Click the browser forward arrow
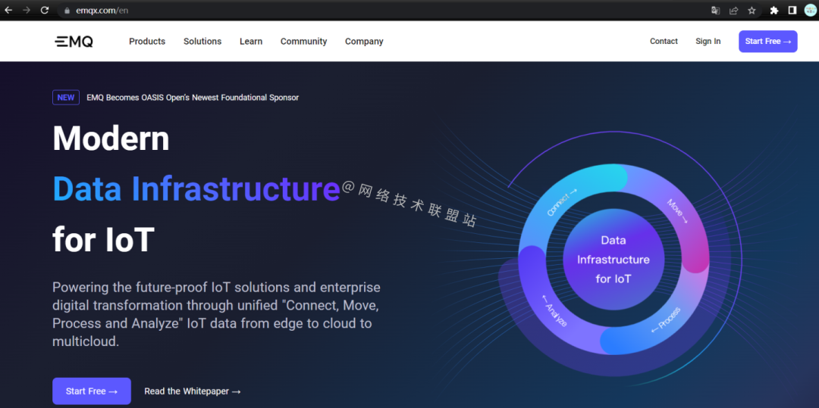Image resolution: width=819 pixels, height=408 pixels. [26, 10]
